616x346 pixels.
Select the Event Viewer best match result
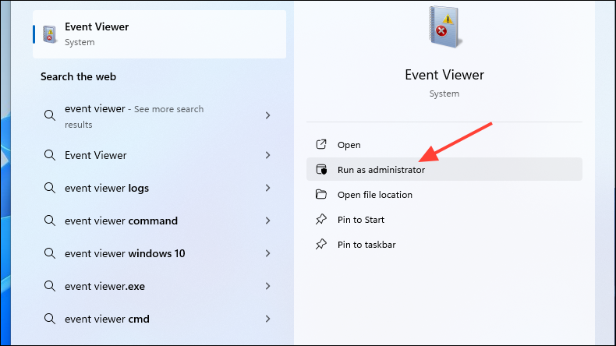pyautogui.click(x=160, y=34)
